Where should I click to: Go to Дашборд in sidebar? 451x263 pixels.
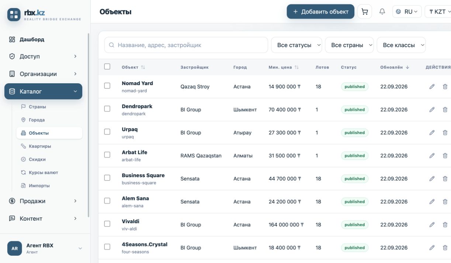[43, 39]
